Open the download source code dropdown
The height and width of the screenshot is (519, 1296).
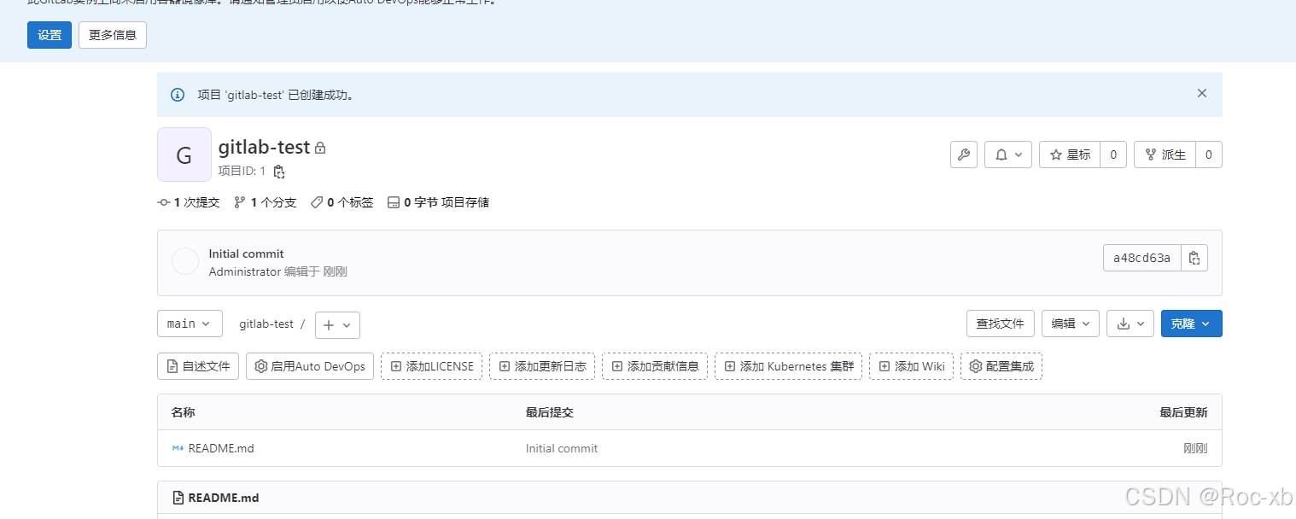(1130, 324)
